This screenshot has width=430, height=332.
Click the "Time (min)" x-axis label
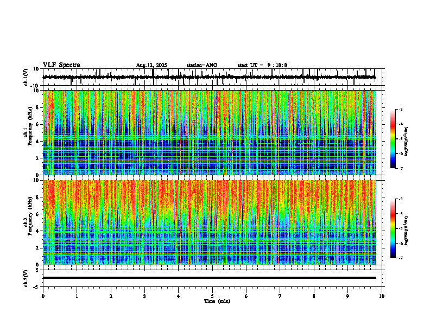(x=217, y=301)
